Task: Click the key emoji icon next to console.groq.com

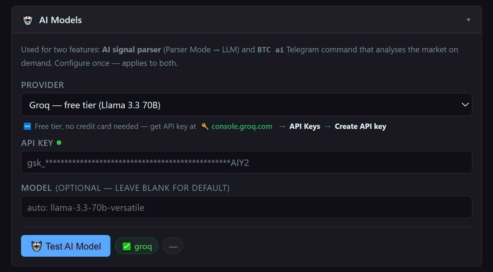Action: pos(206,126)
